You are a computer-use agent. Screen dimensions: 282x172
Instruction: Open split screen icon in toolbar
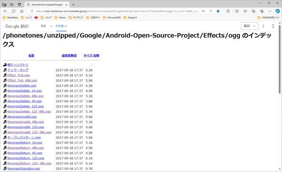point(237,11)
